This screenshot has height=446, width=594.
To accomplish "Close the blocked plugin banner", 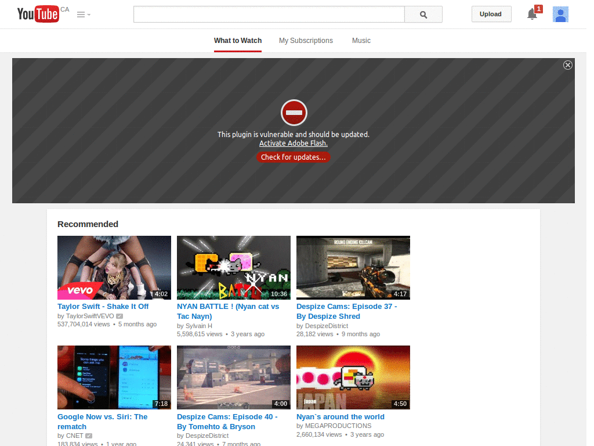I will [567, 65].
